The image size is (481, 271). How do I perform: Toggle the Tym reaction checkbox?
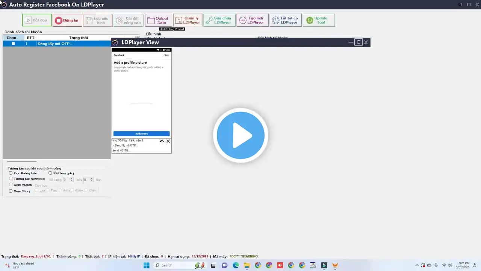coord(48,190)
